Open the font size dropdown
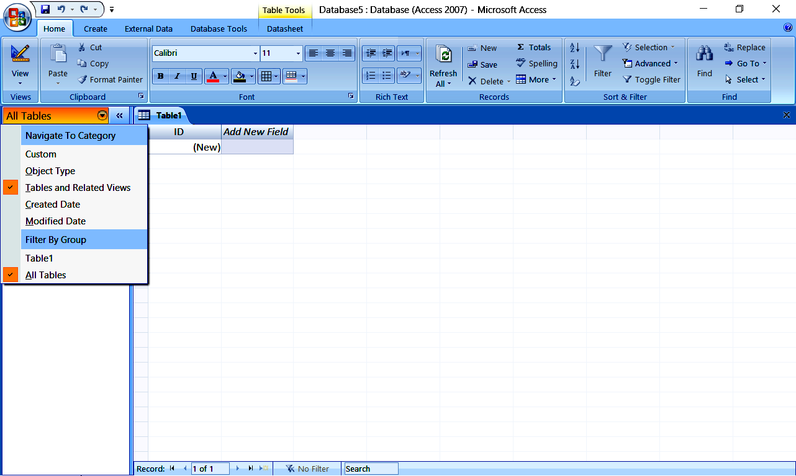 297,53
